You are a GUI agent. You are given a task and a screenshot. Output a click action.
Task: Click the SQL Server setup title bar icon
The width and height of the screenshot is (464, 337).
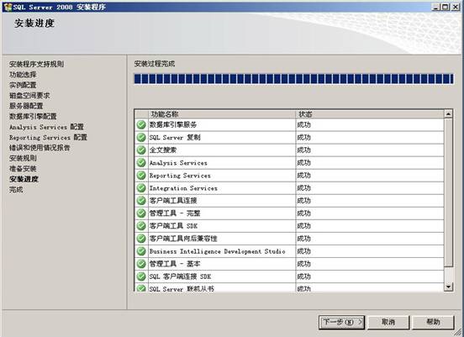(8, 7)
